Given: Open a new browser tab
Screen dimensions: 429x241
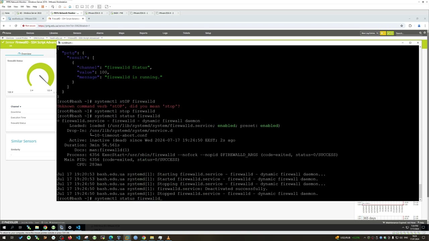Looking at the screenshot, I should 89,19.
